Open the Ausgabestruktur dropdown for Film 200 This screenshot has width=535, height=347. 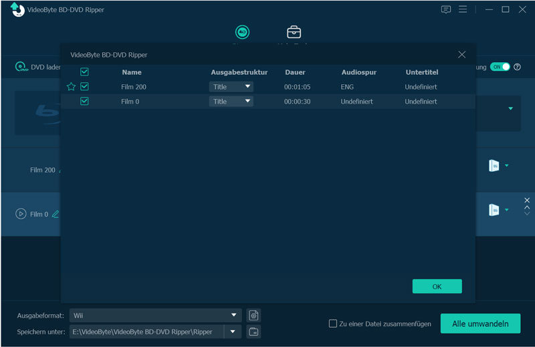(231, 87)
